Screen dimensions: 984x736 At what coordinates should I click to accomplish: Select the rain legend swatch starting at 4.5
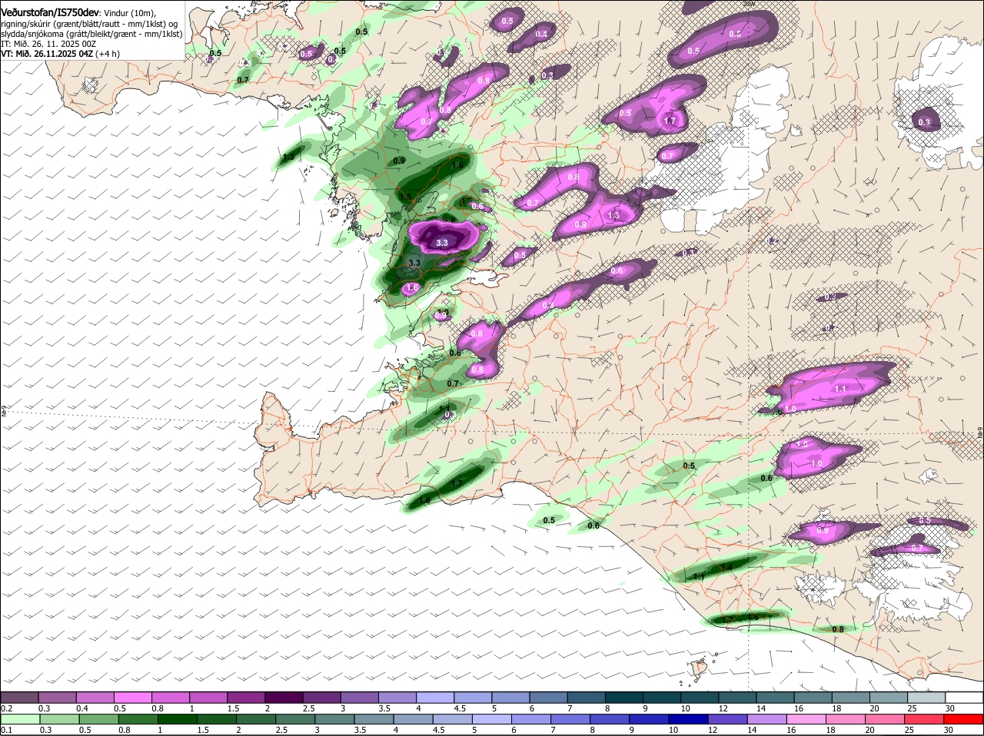tap(453, 720)
